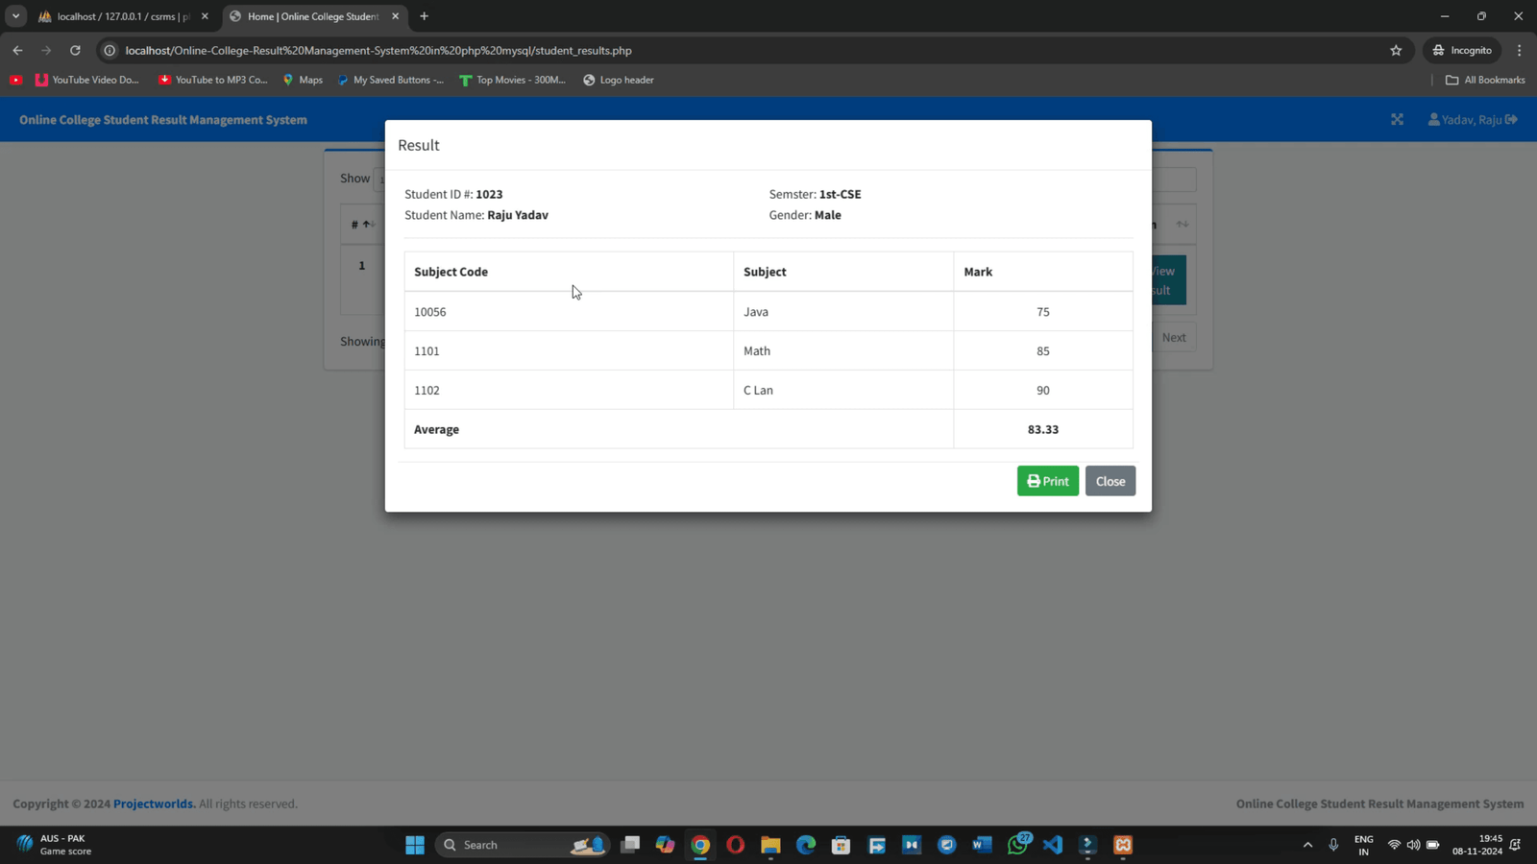This screenshot has height=864, width=1537.
Task: Bookmark this page with star icon
Action: pyautogui.click(x=1396, y=50)
